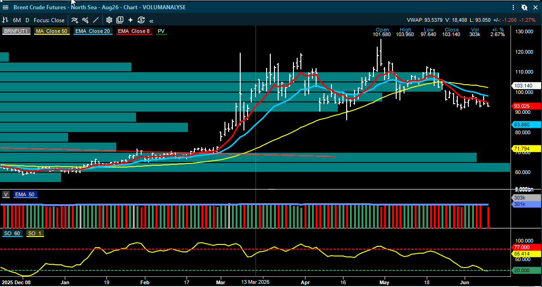Click the 93.025 red price tag
Viewport: 542px width, 287px height.
pyautogui.click(x=526, y=106)
